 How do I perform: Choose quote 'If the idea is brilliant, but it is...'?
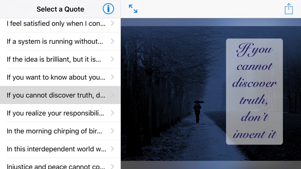tap(60, 59)
